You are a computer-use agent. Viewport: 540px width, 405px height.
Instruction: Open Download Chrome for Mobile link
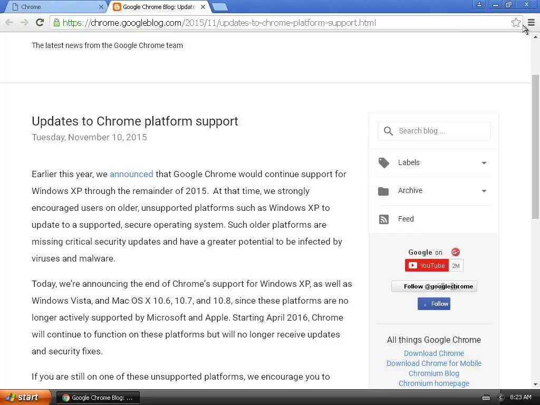pos(434,363)
